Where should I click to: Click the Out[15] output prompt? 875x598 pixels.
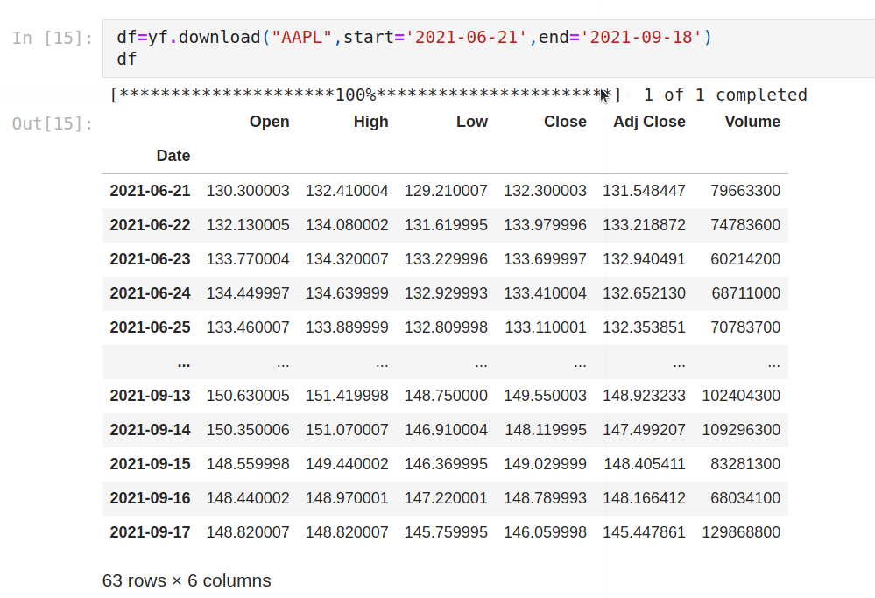click(x=53, y=123)
